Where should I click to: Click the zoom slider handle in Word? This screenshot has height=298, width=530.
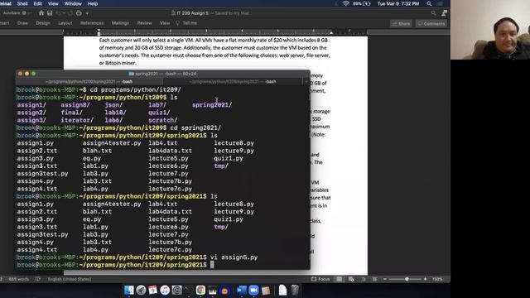pos(407,279)
